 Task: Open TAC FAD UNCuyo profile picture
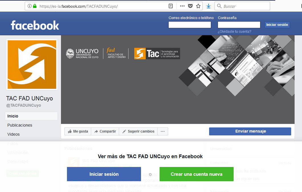click(x=32, y=65)
